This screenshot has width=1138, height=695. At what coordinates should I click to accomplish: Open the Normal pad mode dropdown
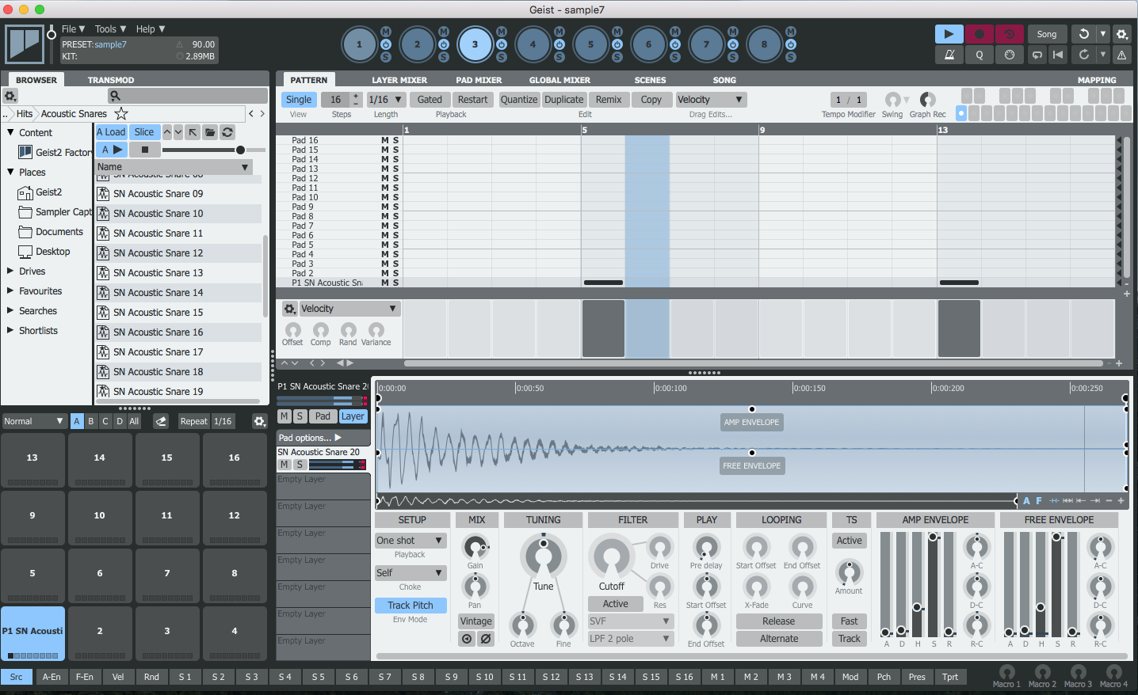34,421
